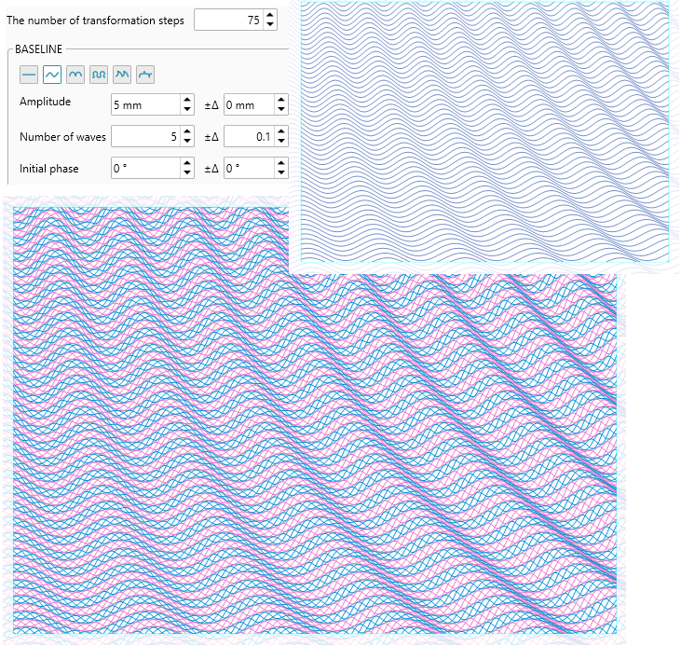Decrease the Initial phase value
This screenshot has width=681, height=646.
pyautogui.click(x=187, y=172)
